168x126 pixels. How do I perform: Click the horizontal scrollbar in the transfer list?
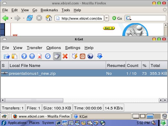coord(34,100)
